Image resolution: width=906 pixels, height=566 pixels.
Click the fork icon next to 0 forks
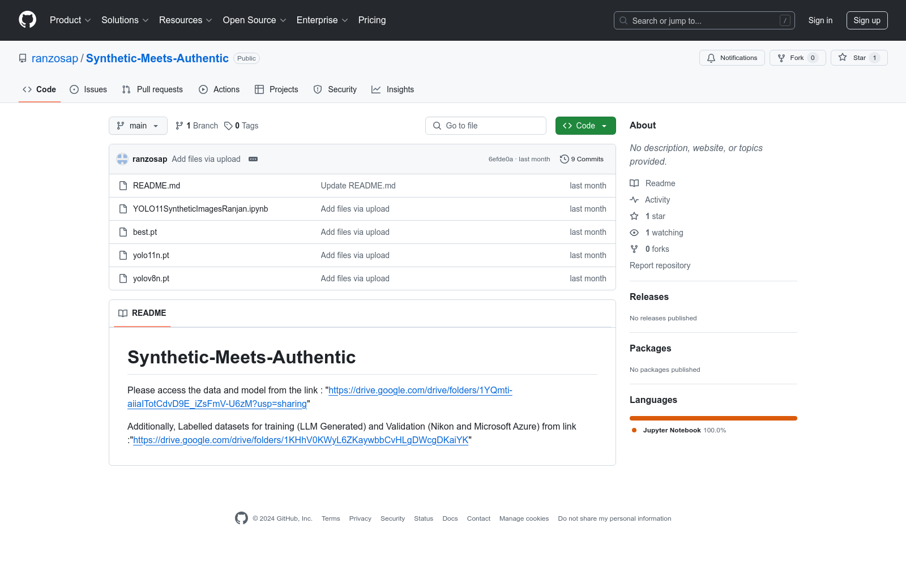click(634, 249)
